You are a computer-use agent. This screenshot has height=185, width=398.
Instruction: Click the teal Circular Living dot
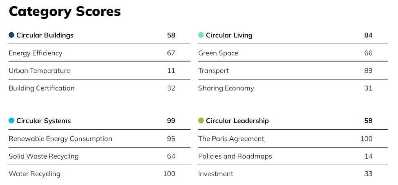(x=201, y=35)
